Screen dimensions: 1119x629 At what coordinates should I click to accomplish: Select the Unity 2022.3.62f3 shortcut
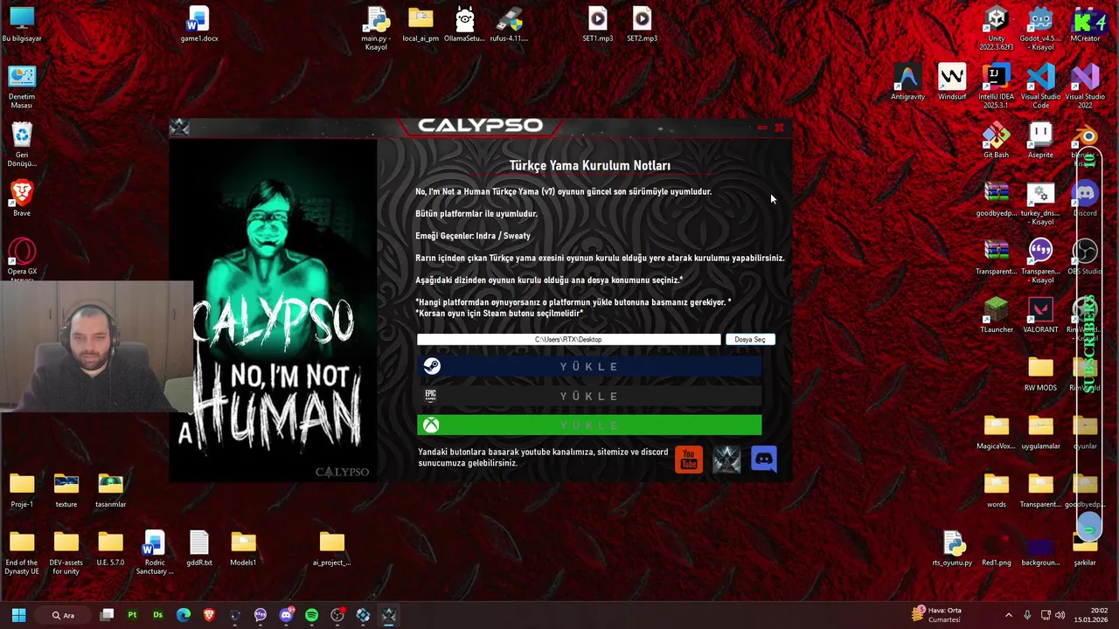pyautogui.click(x=997, y=29)
